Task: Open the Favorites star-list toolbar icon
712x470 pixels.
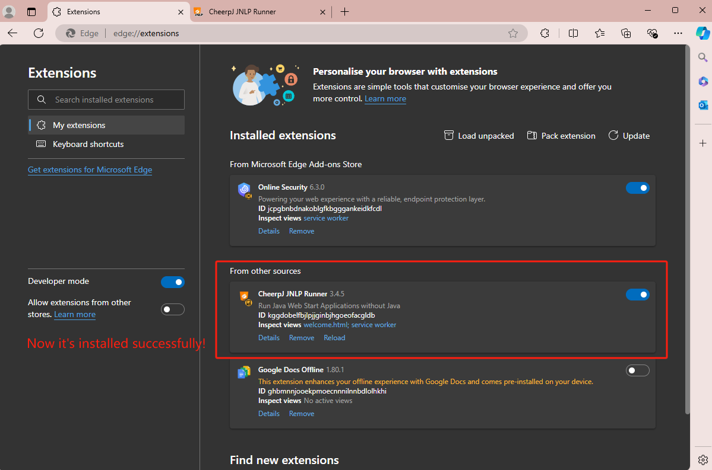Action: click(x=600, y=33)
